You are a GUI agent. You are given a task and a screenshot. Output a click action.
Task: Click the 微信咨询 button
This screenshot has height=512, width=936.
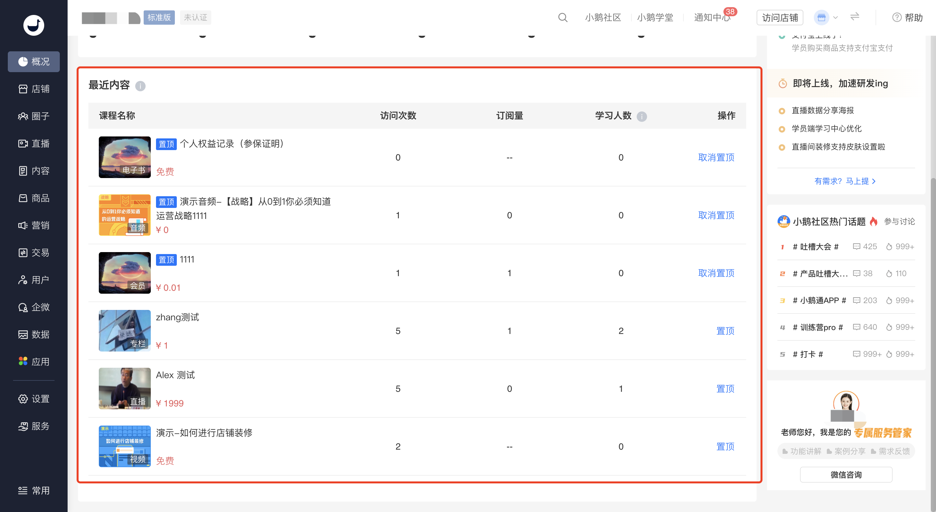tap(846, 475)
